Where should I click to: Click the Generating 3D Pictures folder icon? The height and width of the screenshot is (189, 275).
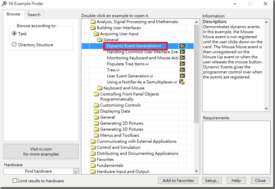point(96,129)
